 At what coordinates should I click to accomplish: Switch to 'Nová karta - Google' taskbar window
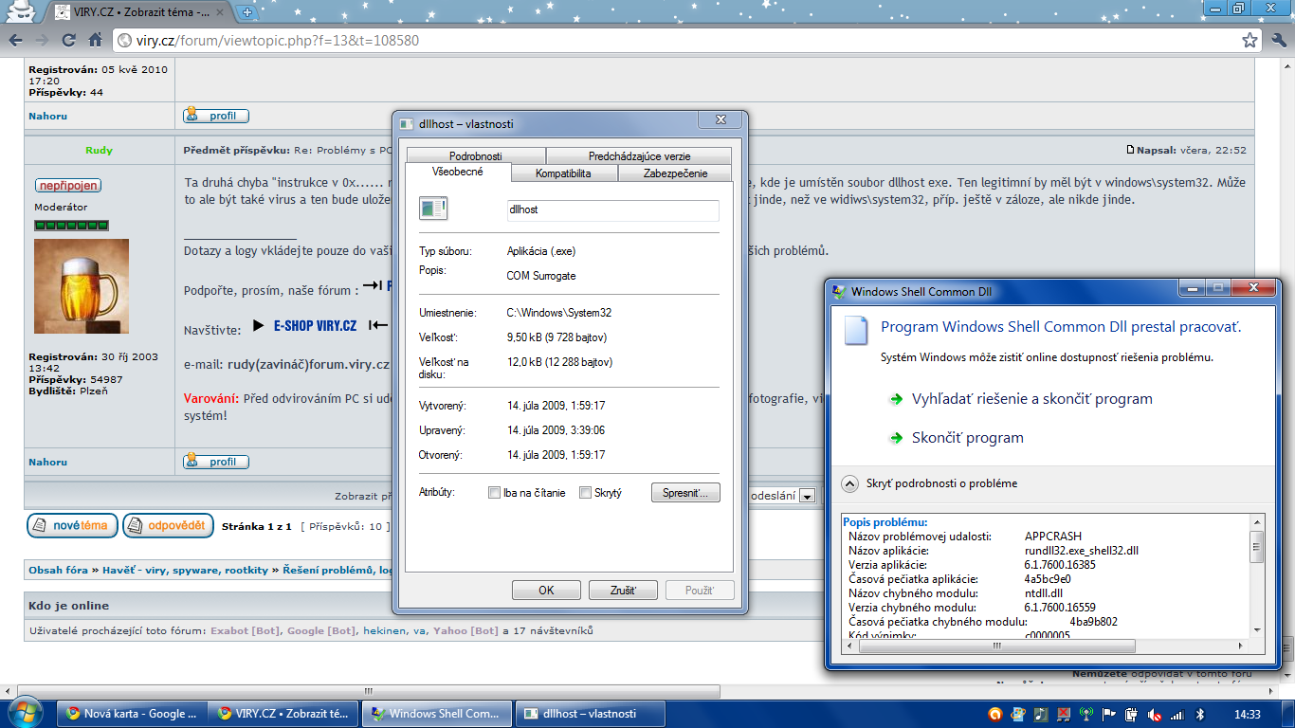pos(134,714)
